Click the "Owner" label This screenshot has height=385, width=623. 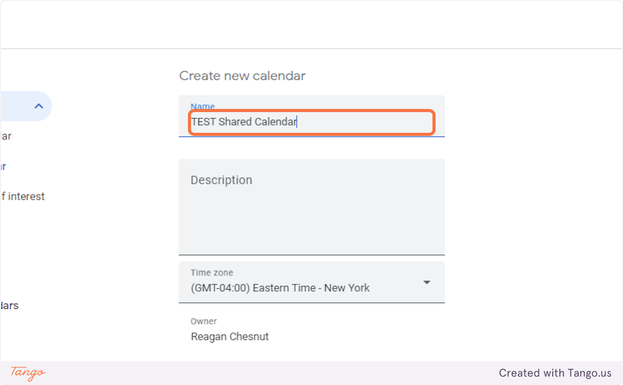click(x=204, y=321)
